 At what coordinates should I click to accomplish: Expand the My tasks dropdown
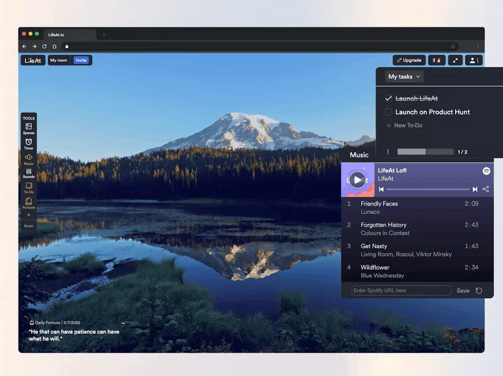[404, 77]
